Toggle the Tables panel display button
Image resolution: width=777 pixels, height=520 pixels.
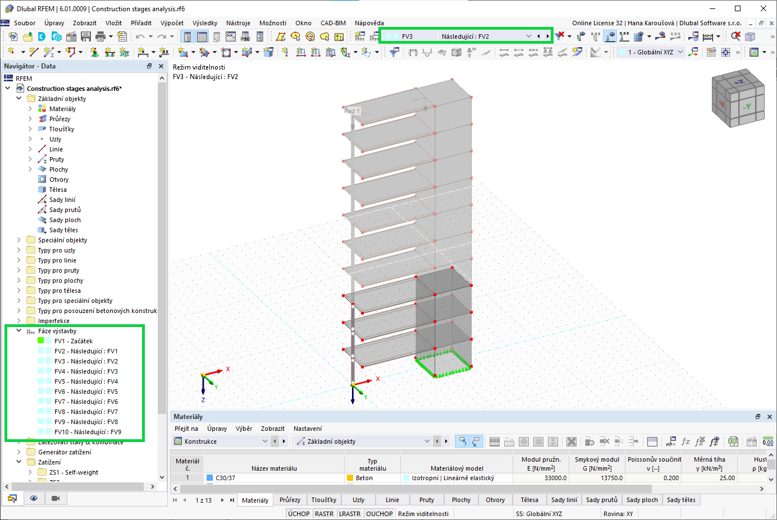point(202,36)
